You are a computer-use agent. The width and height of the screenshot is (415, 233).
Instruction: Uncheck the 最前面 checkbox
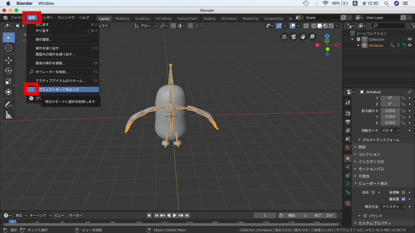tap(403, 199)
